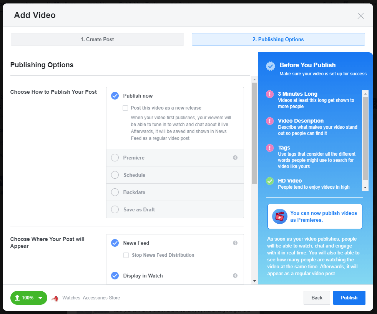Click the Tags checklist heading
This screenshot has height=314, width=377.
click(284, 148)
